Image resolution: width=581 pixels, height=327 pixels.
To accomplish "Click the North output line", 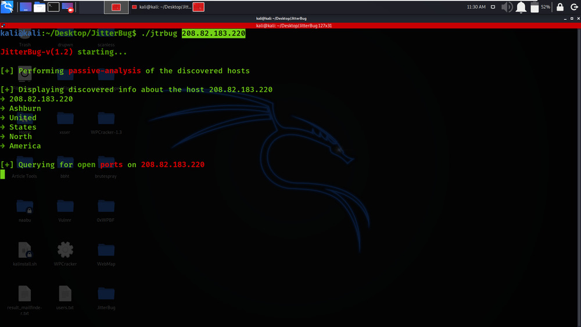I will pyautogui.click(x=16, y=137).
